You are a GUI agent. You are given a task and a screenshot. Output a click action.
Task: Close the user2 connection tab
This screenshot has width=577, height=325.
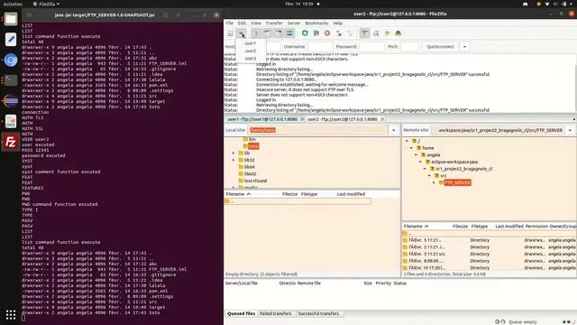[382, 119]
